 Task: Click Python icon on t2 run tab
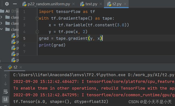pyautogui.click(x=10, y=67)
